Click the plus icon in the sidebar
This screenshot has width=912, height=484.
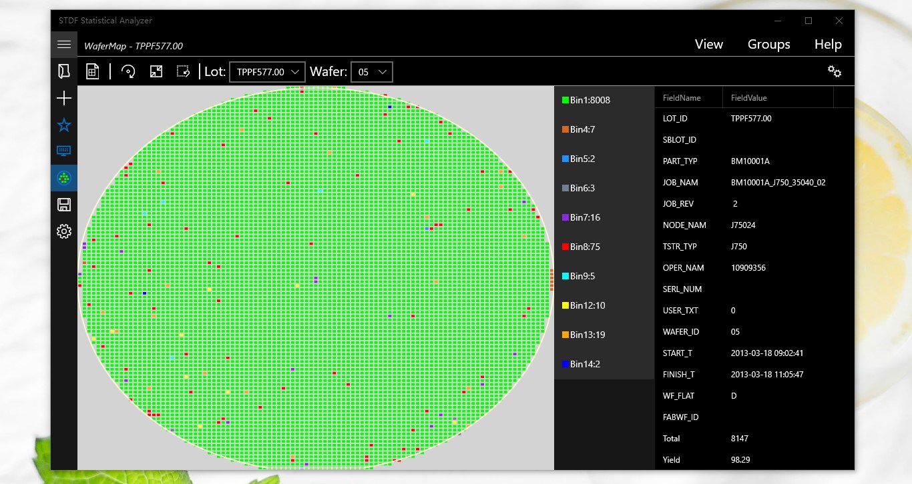click(64, 99)
